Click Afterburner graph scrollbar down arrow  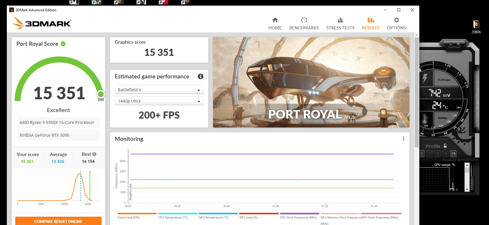coord(467,189)
